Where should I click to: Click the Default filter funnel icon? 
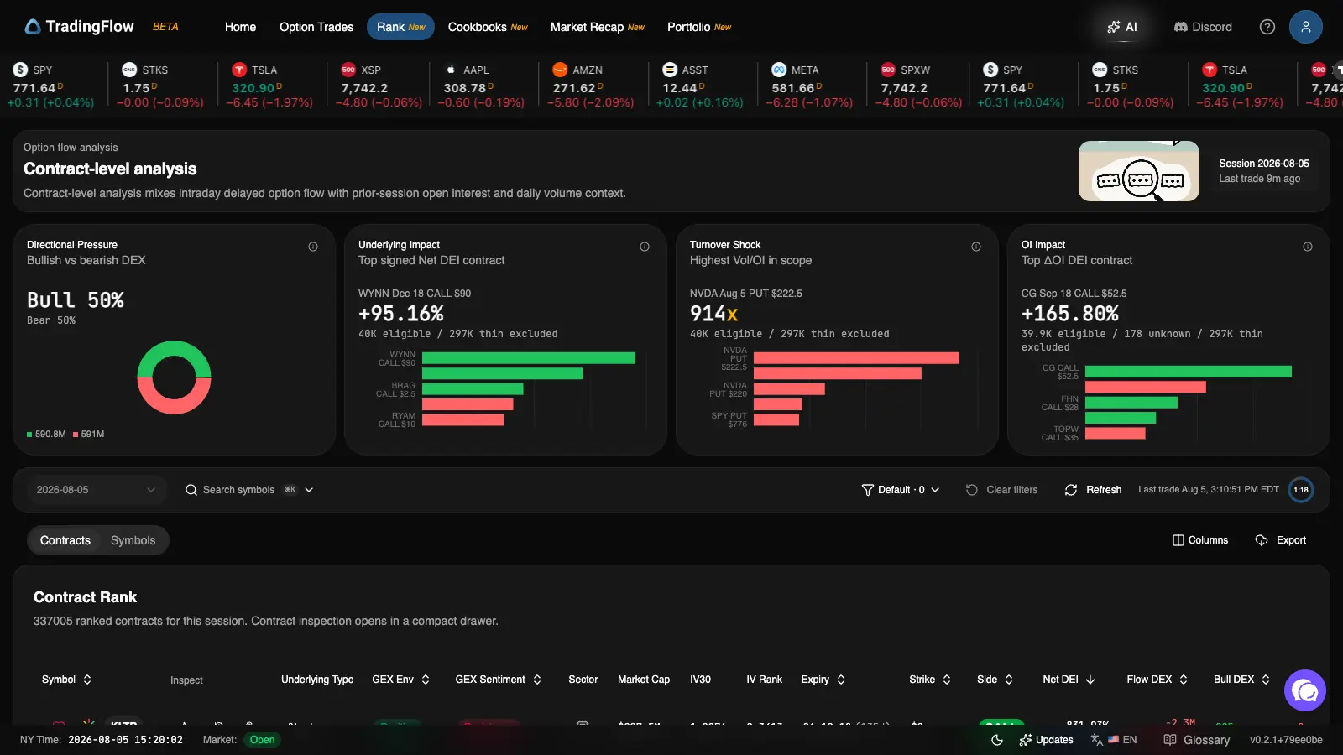868,490
